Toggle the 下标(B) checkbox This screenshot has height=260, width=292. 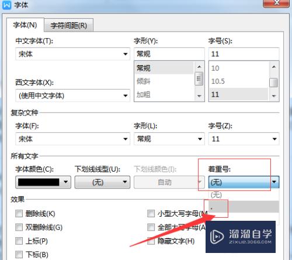pos(19,255)
